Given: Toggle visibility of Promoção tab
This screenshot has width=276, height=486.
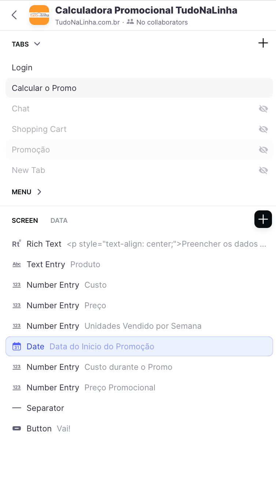Looking at the screenshot, I should pos(263,150).
